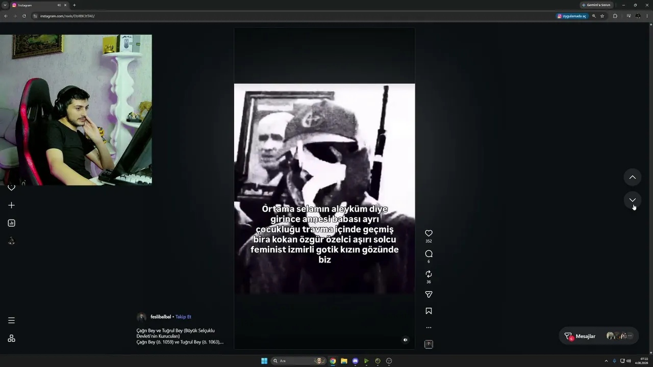Click Gemini'a Sorun button
Image resolution: width=653 pixels, height=367 pixels.
pyautogui.click(x=596, y=5)
